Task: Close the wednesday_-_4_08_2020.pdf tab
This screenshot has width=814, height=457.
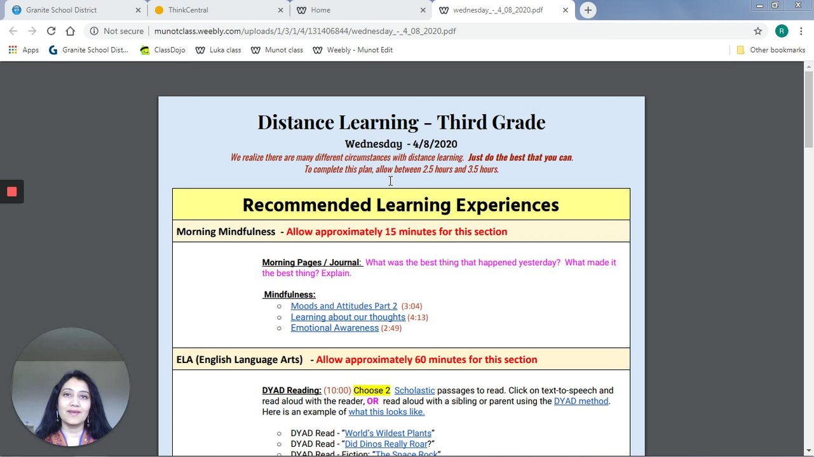Action: [565, 10]
